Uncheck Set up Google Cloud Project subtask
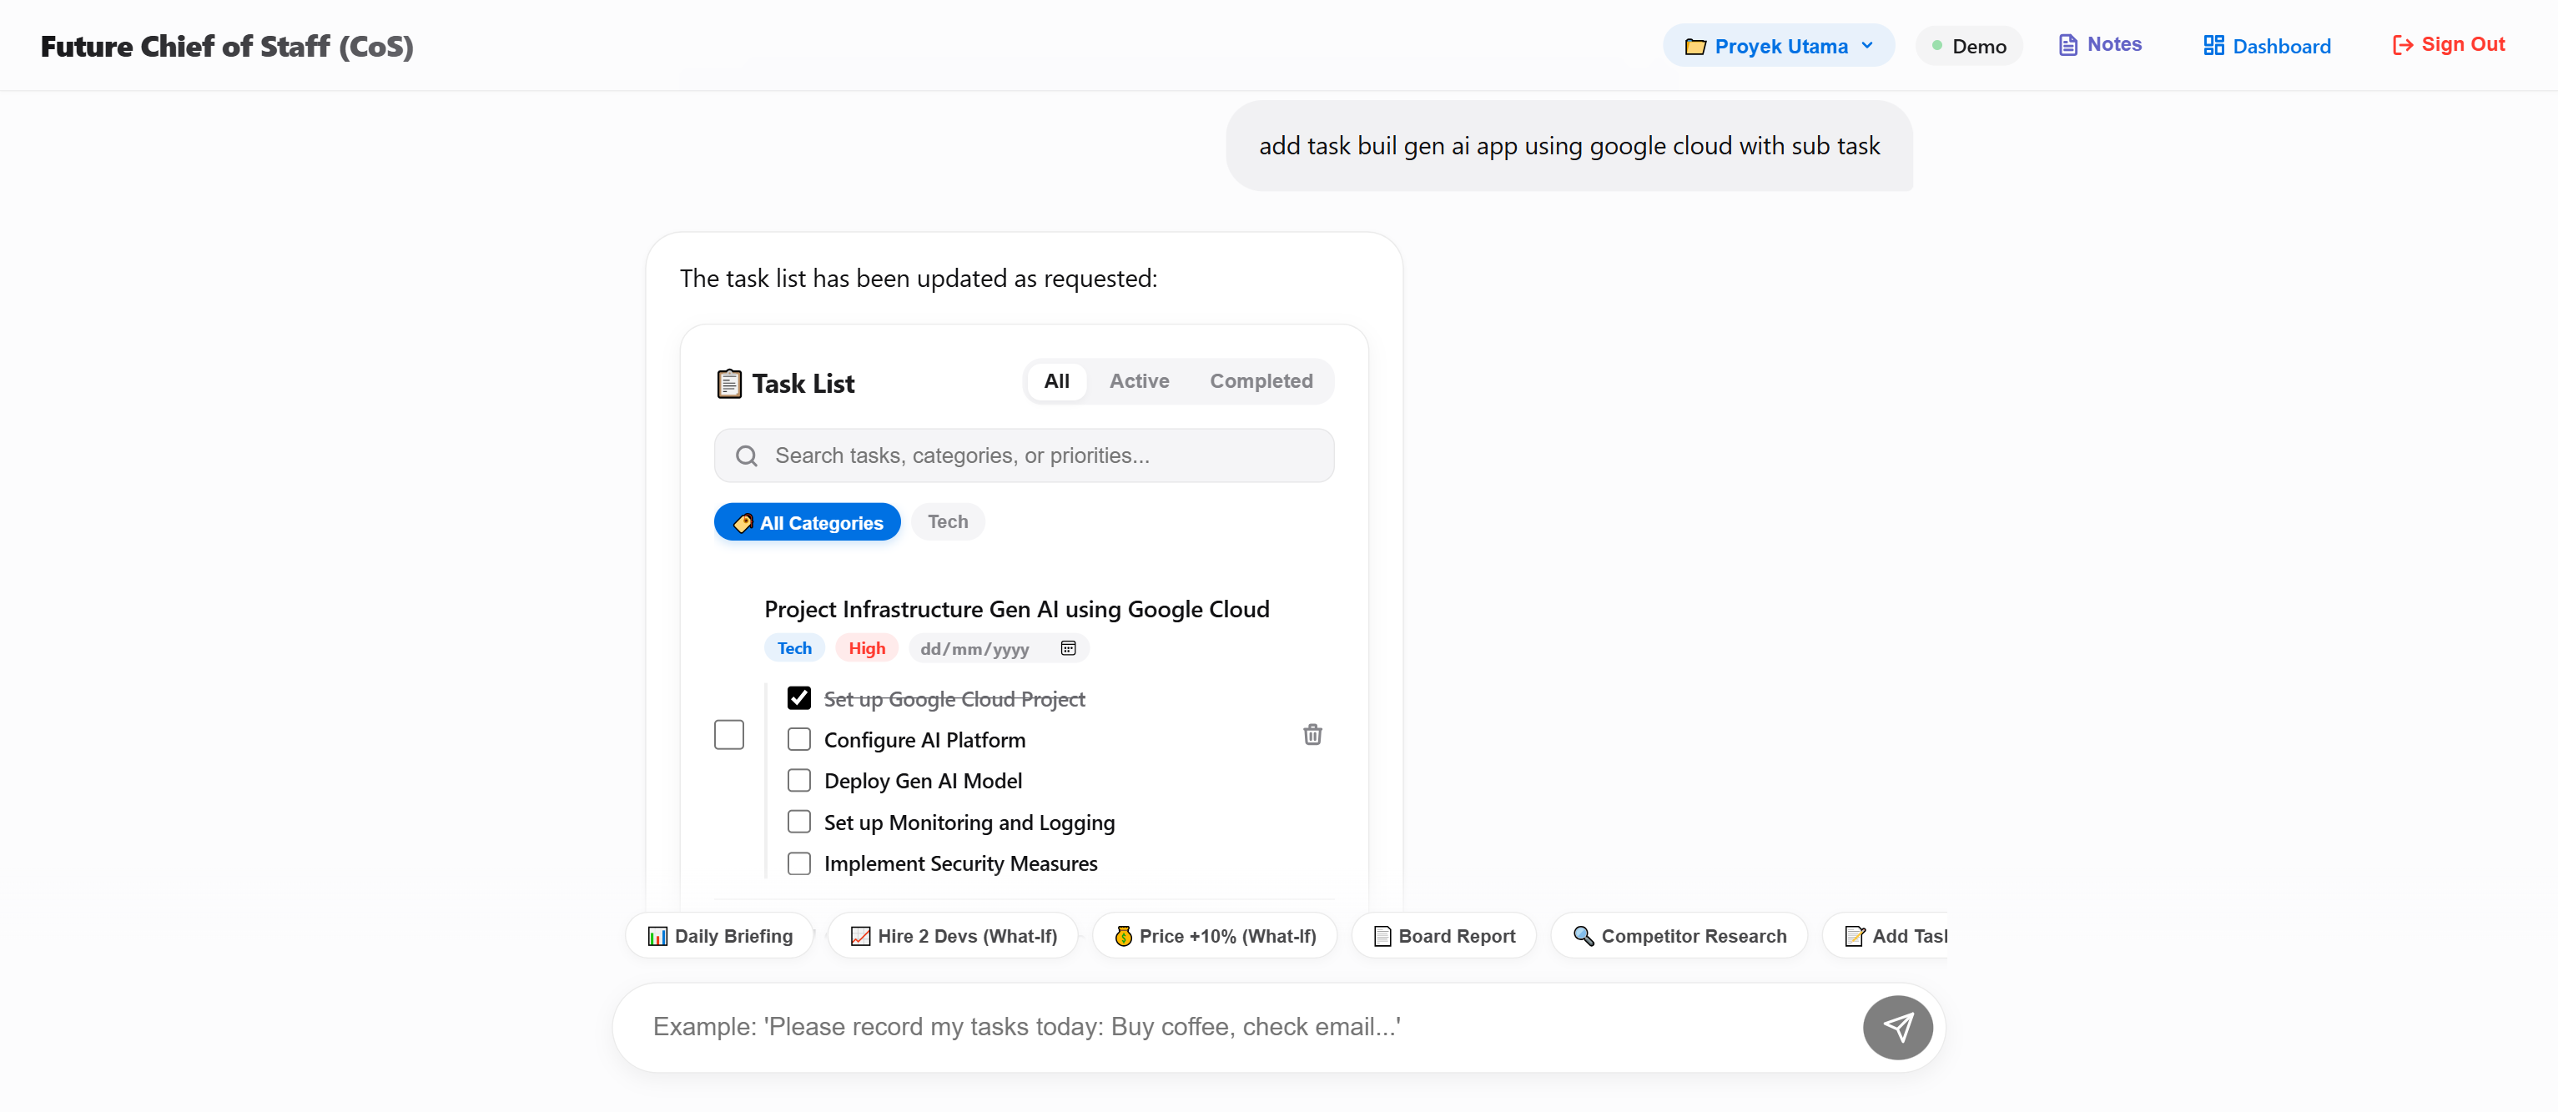The width and height of the screenshot is (2558, 1112). click(x=799, y=699)
